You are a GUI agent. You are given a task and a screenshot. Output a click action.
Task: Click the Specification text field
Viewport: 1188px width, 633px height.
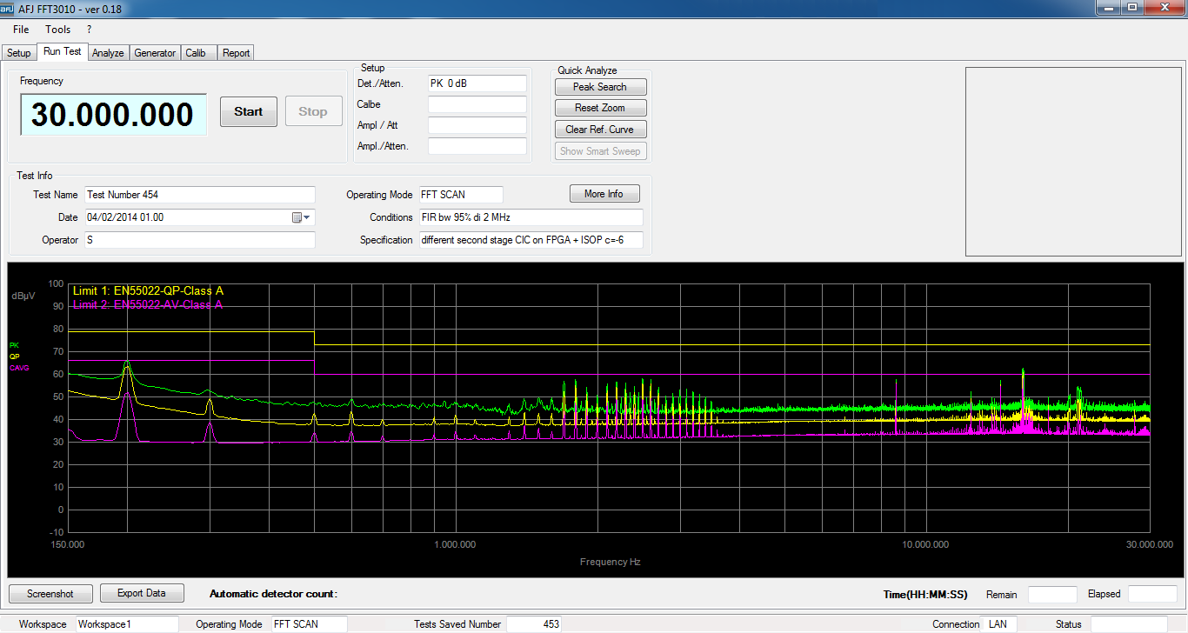click(x=531, y=240)
